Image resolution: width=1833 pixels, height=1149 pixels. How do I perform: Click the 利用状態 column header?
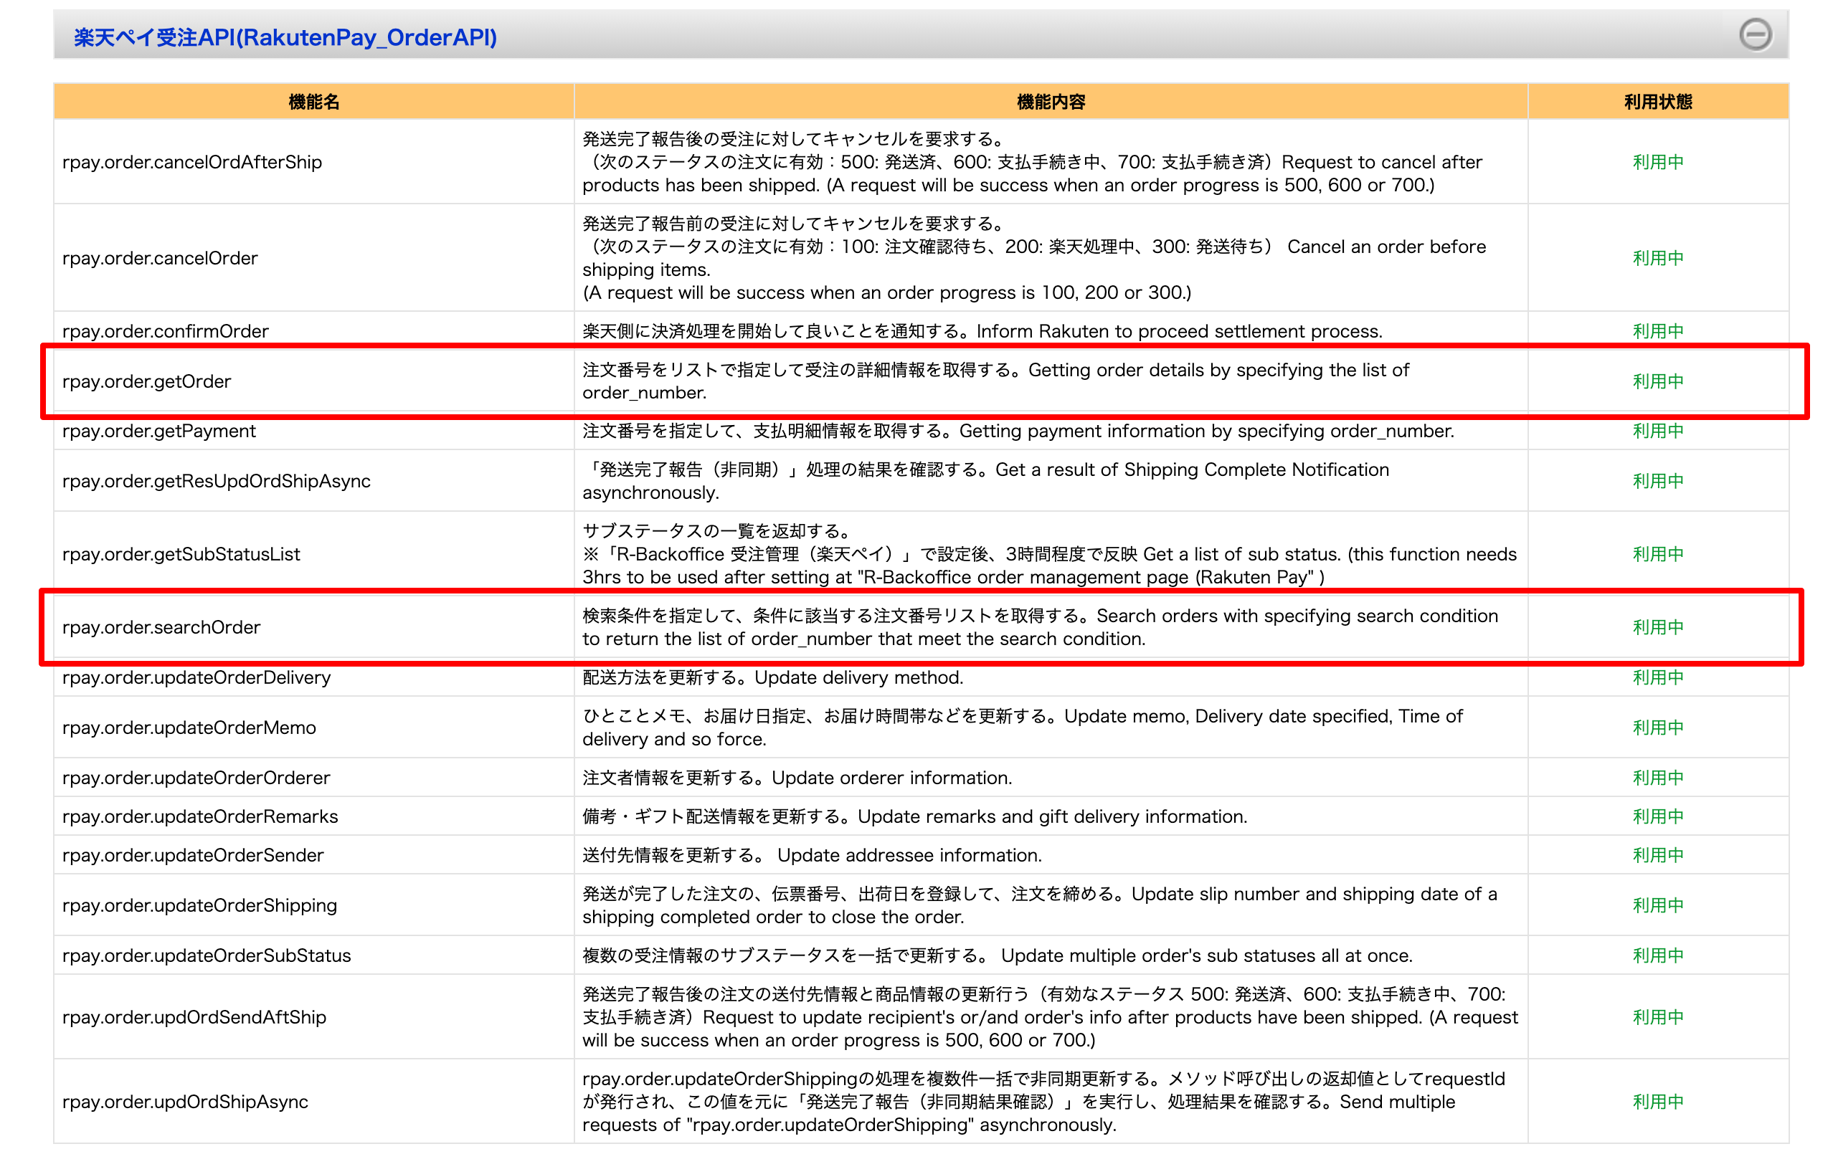tap(1657, 102)
